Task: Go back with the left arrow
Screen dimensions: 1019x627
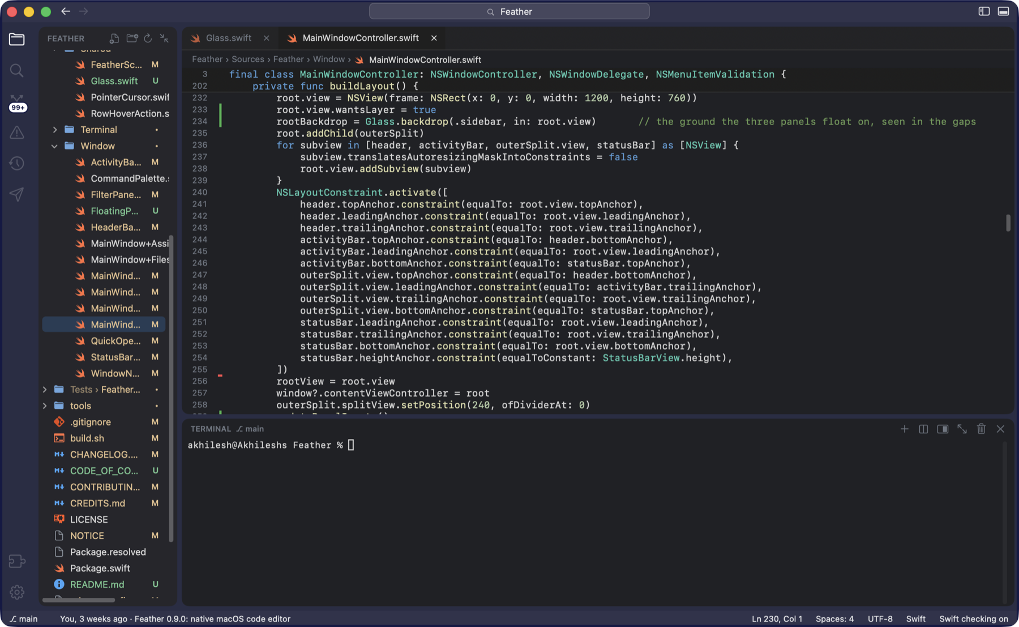Action: (x=66, y=11)
